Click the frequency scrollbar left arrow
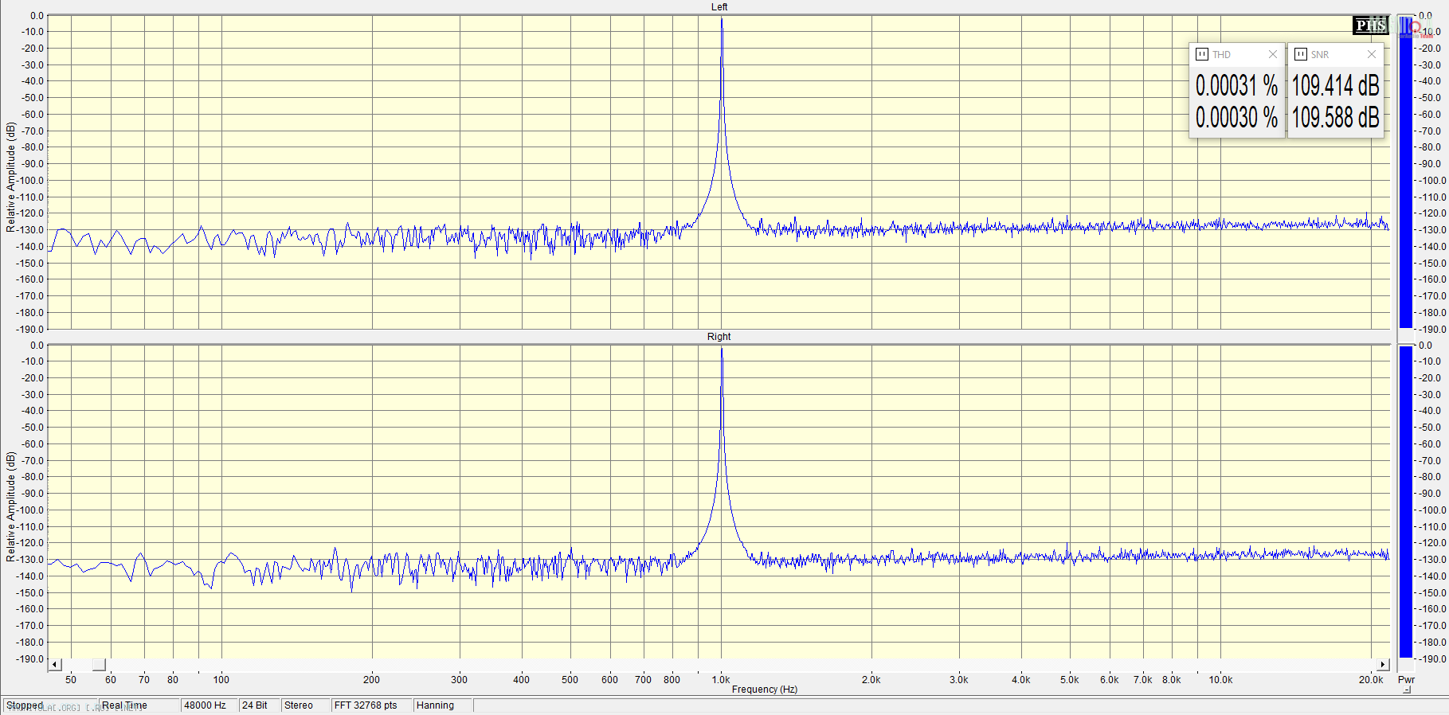1449x715 pixels. coord(55,664)
